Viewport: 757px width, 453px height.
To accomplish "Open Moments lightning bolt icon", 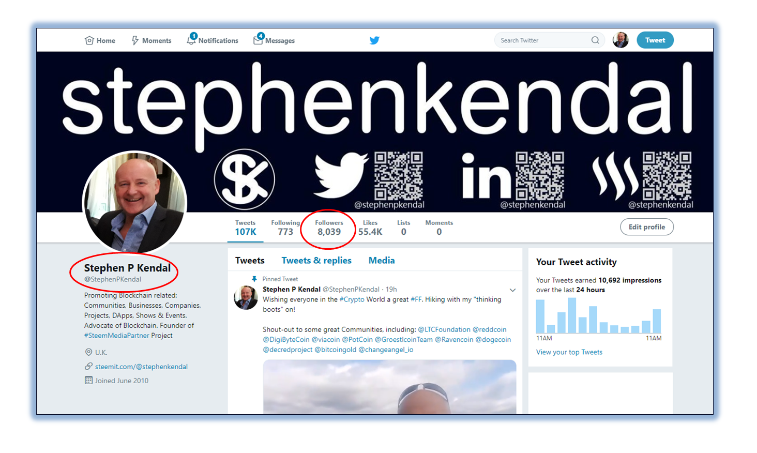I will (135, 40).
